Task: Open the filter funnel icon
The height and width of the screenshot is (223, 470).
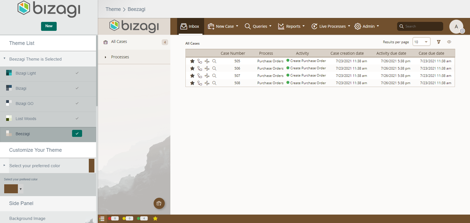Action: tap(439, 42)
